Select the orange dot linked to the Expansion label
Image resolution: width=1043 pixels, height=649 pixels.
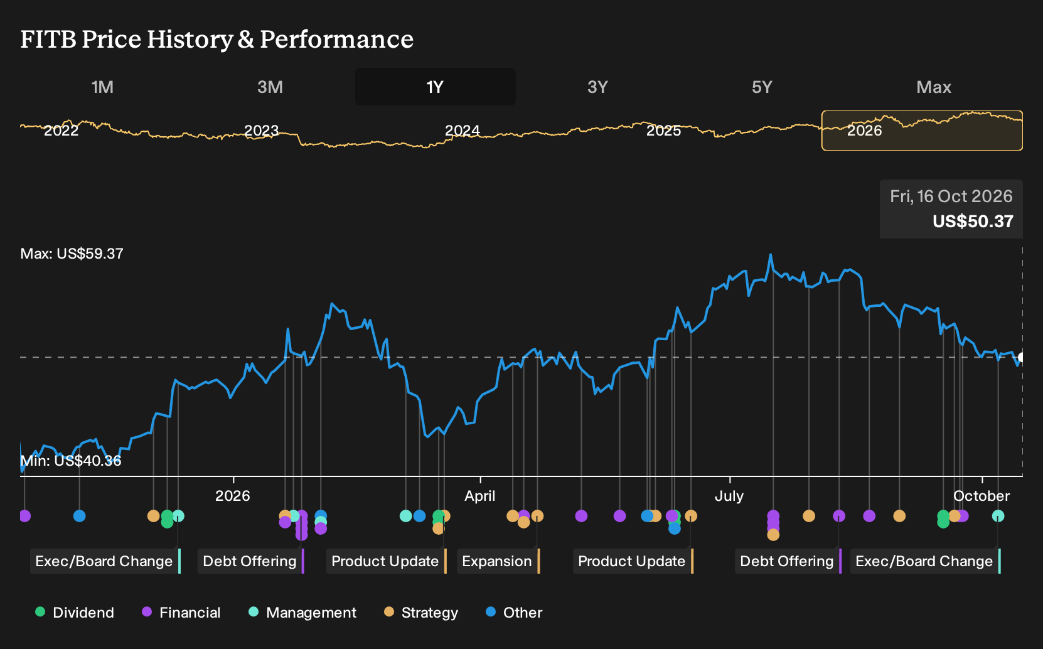click(537, 516)
